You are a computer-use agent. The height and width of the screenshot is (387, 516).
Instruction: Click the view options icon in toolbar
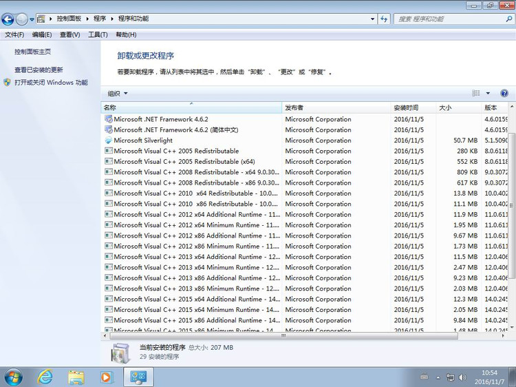coord(476,93)
